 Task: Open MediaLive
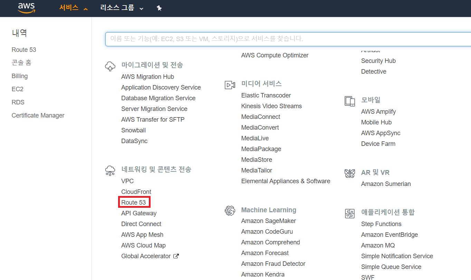point(255,138)
